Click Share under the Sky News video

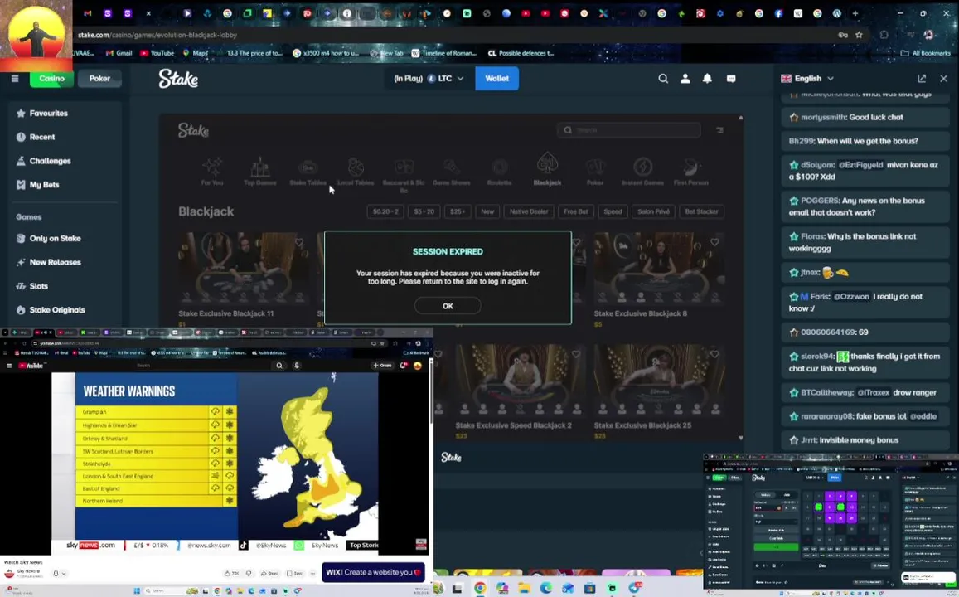coord(269,573)
